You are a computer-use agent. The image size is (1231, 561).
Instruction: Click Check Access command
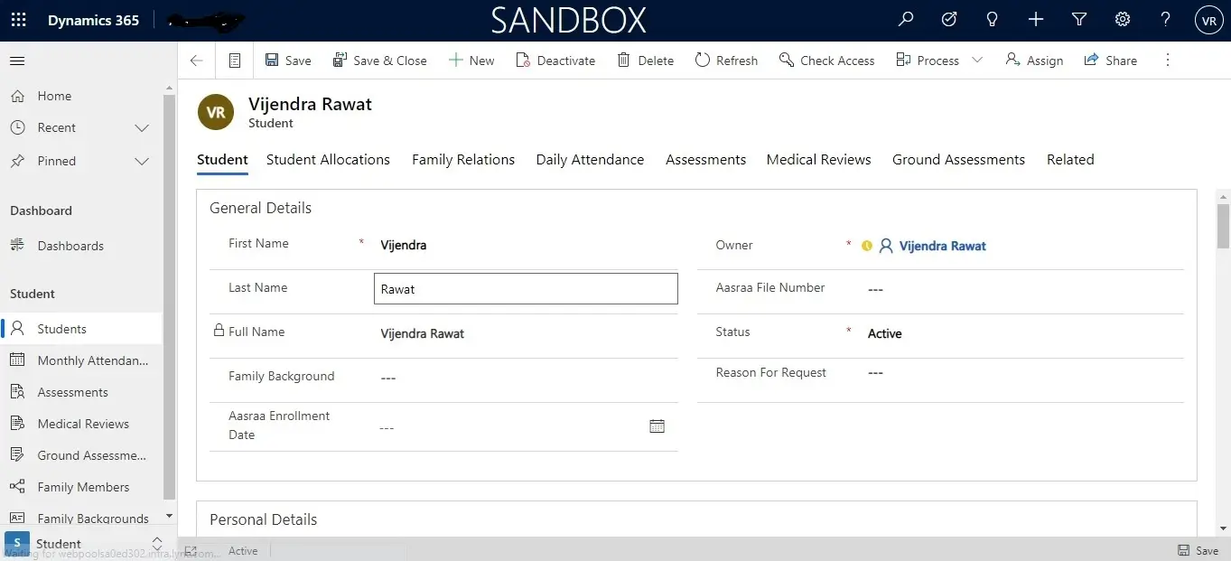[x=827, y=61]
